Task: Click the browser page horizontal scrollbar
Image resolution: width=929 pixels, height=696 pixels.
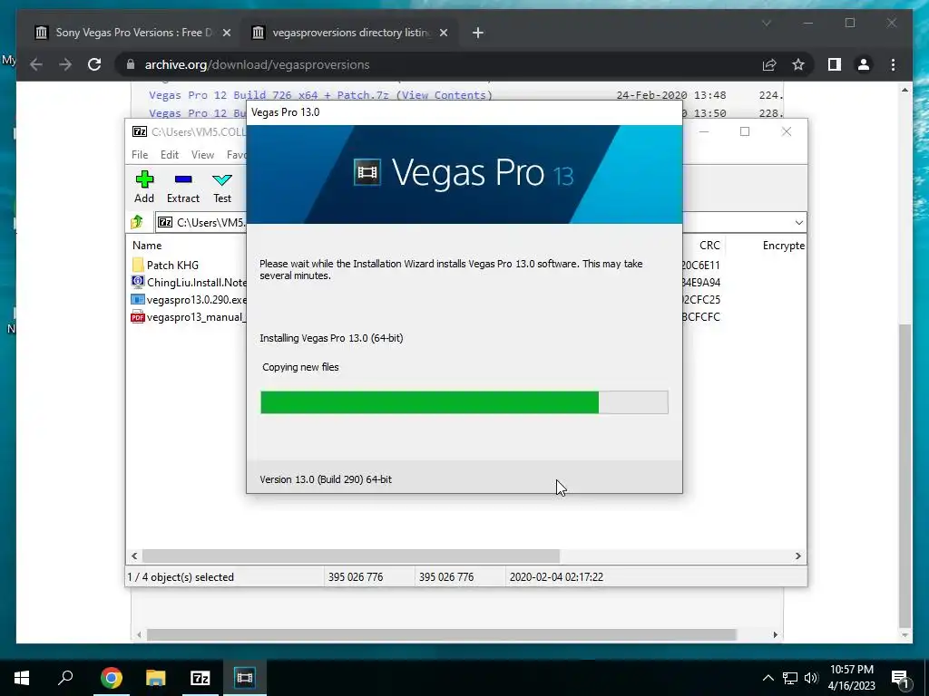Action: click(442, 634)
